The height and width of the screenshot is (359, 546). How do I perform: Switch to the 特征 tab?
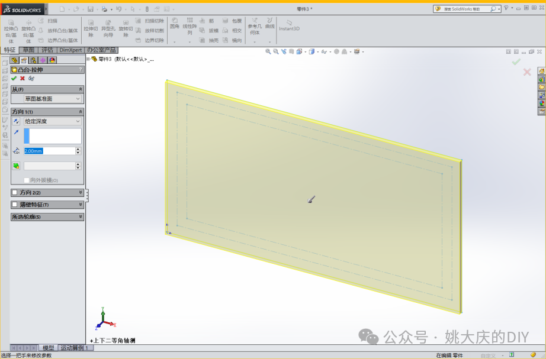click(9, 50)
